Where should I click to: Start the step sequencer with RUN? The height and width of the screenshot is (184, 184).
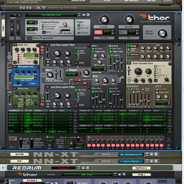(13, 139)
